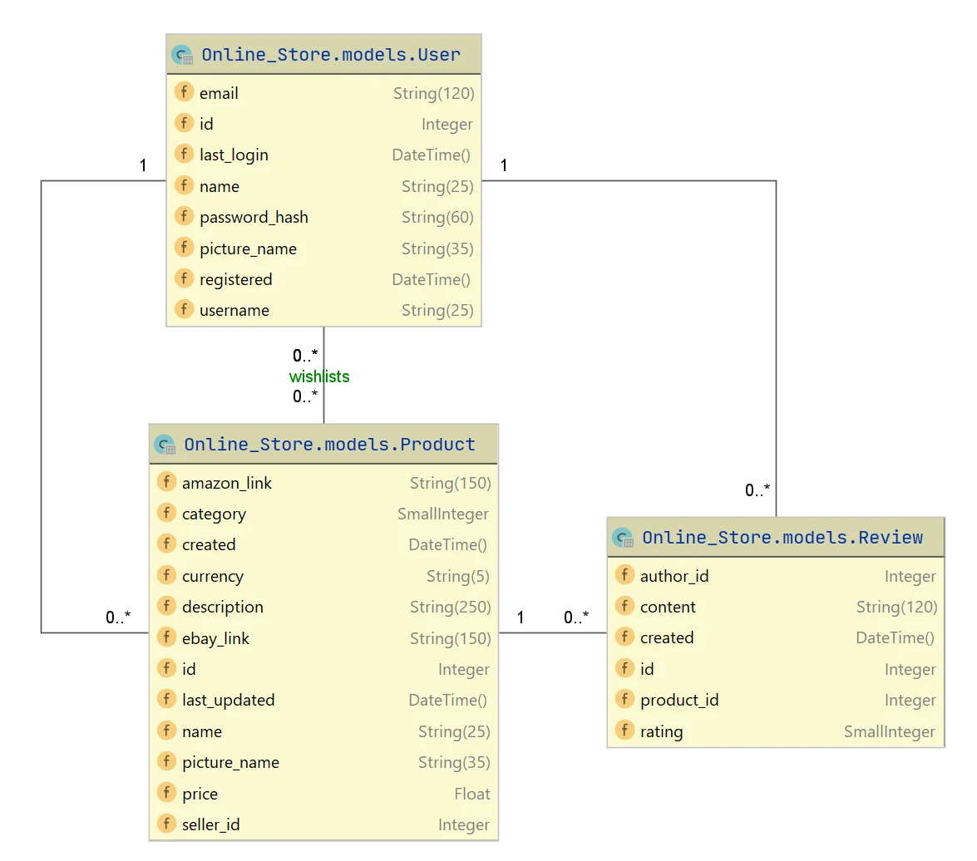Click the class icon beside Online_Store.models.User
This screenshot has width=977, height=861.
182,56
